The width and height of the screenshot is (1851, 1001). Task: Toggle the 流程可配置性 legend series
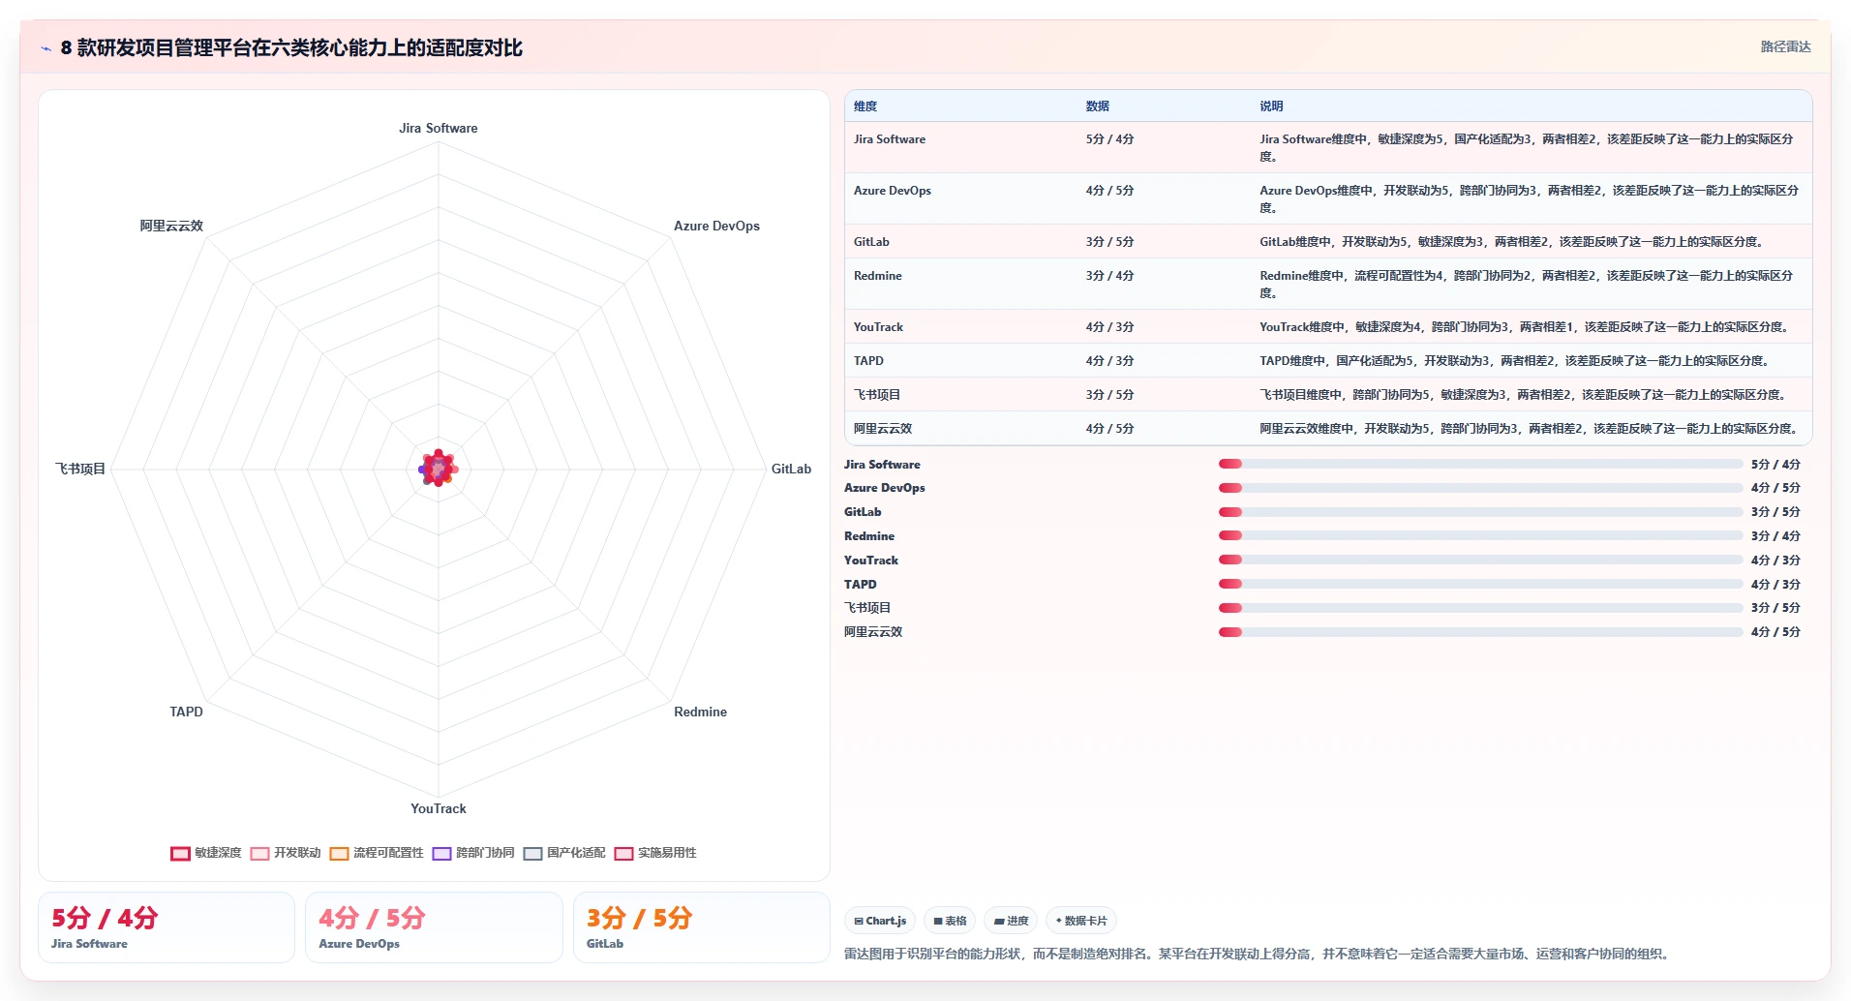pyautogui.click(x=377, y=853)
